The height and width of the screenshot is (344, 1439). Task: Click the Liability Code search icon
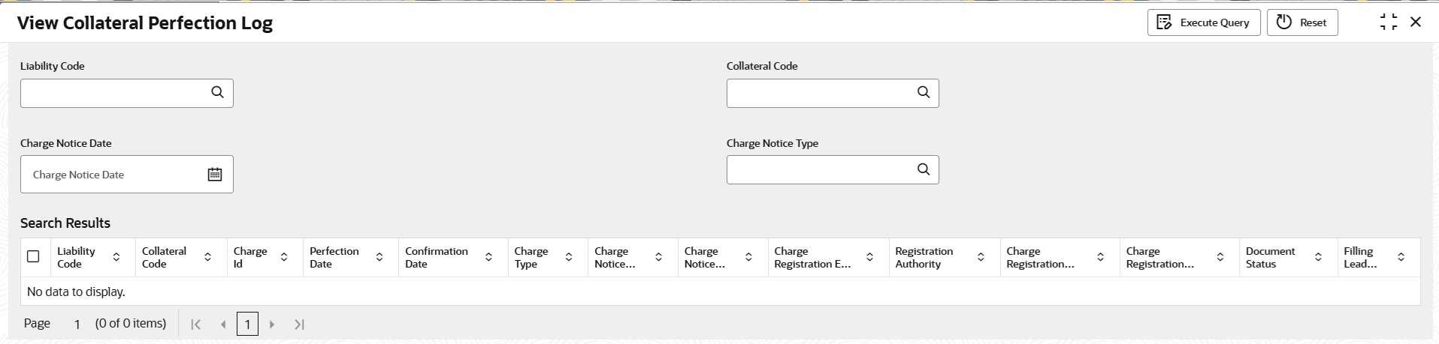point(217,92)
